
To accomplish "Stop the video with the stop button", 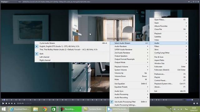I will [6, 103].
